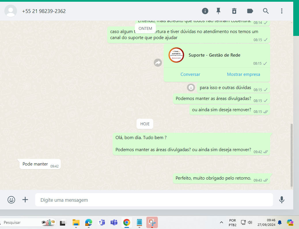Open the contact info icon
The height and width of the screenshot is (229, 299).
pyautogui.click(x=205, y=11)
